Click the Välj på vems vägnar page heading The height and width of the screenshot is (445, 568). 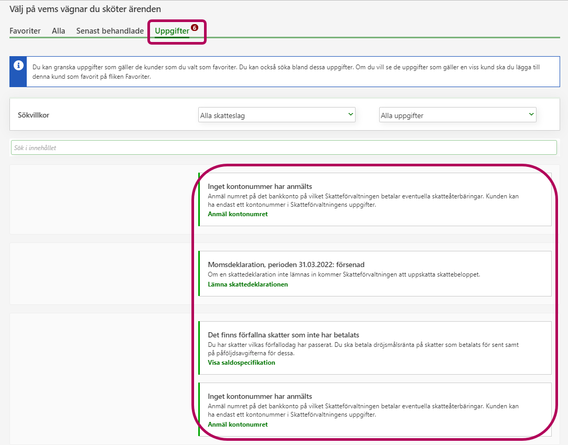[x=85, y=9]
